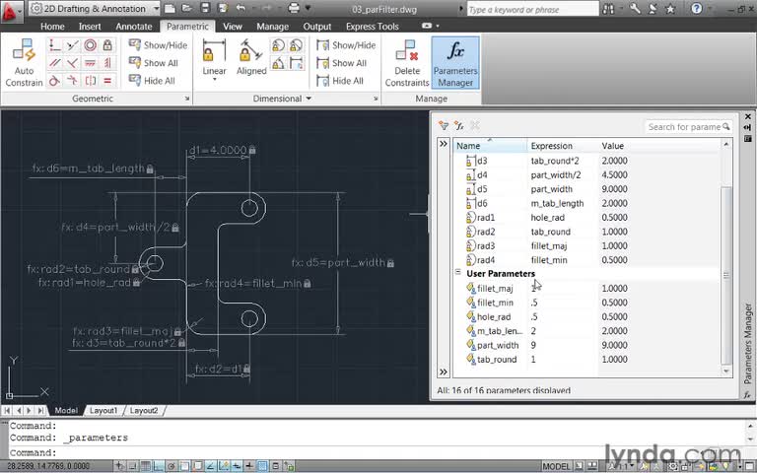Click the Auto Constrain tool
The height and width of the screenshot is (473, 757).
[x=25, y=62]
